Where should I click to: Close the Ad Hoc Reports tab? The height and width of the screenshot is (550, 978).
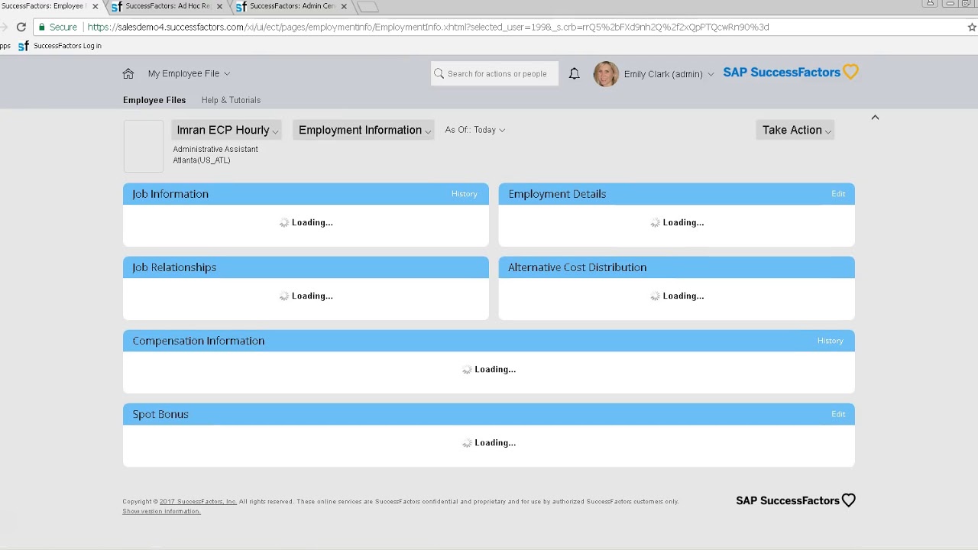pyautogui.click(x=220, y=6)
